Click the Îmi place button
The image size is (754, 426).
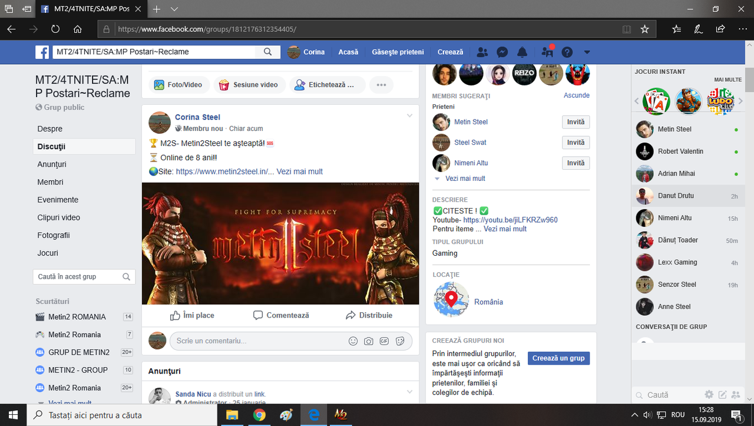(x=192, y=315)
